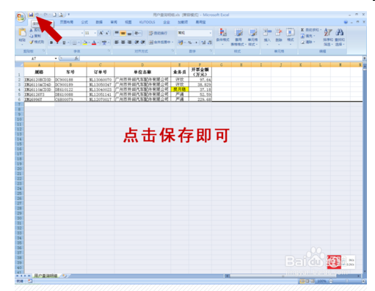375x291 pixels.
Task: Toggle underline formatting button
Action: 64,43
